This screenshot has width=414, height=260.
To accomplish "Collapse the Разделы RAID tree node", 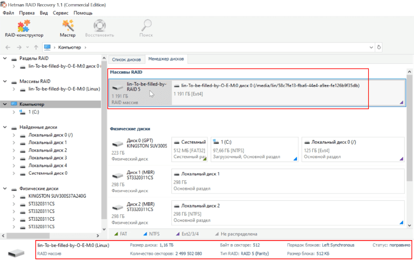I will coord(5,59).
